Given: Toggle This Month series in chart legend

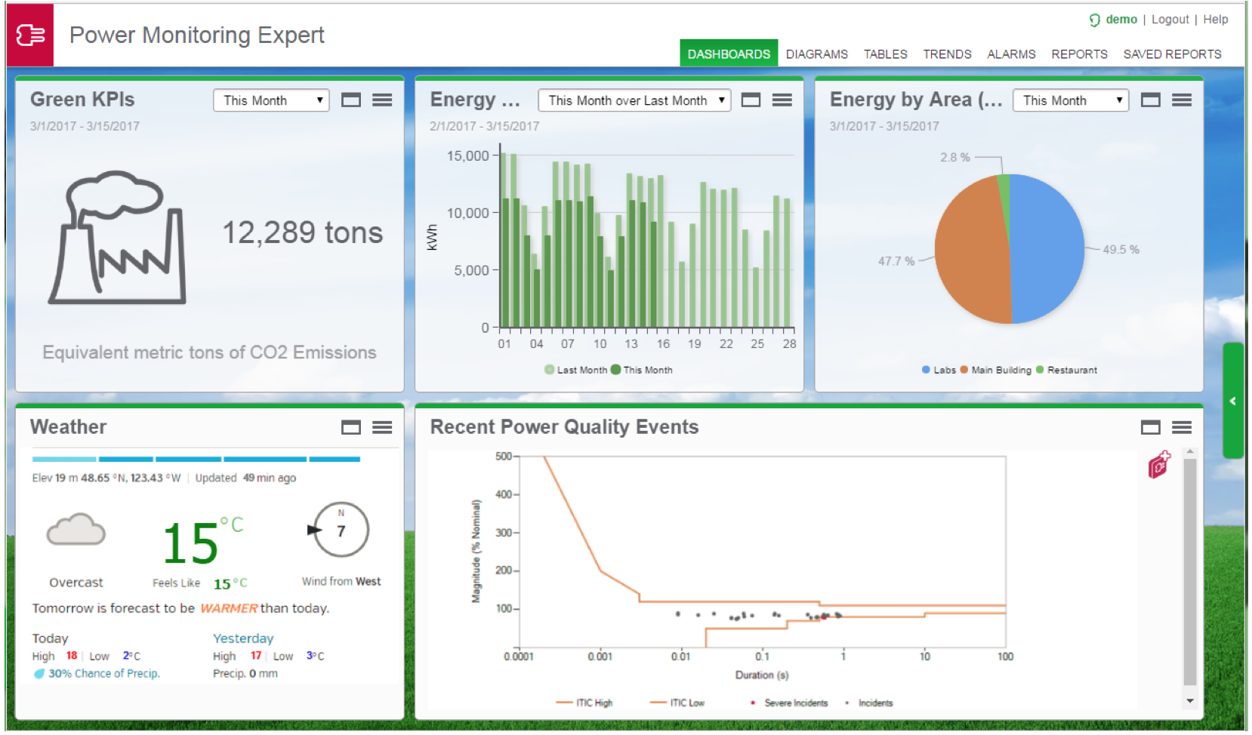Looking at the screenshot, I should pos(642,370).
